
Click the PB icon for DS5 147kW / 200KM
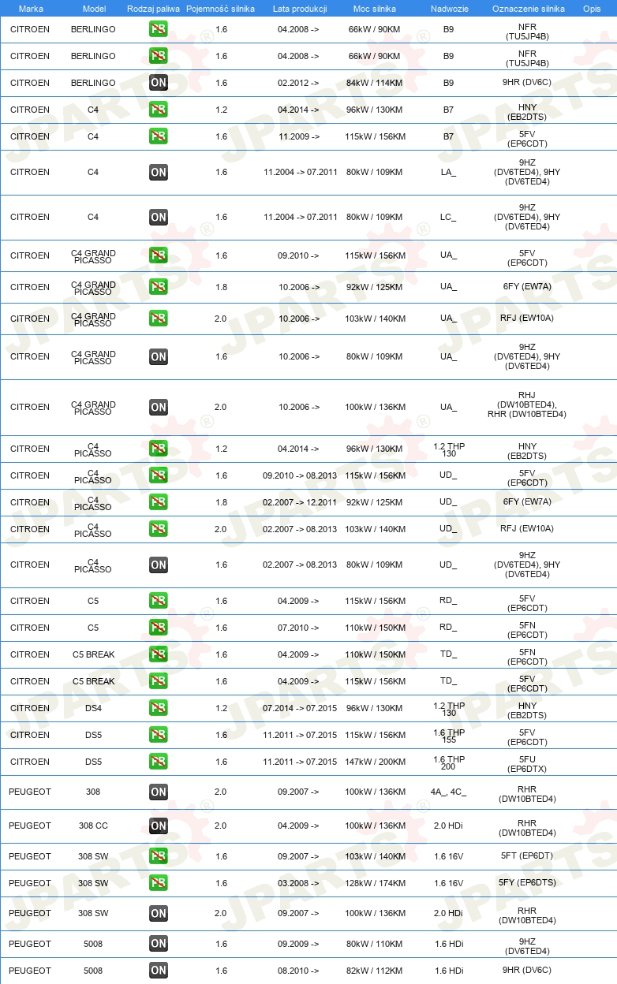[158, 762]
